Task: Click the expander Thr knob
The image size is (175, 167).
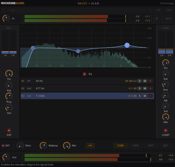Action: tap(9, 74)
